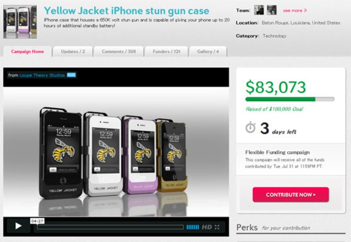Click the second team member avatar
The width and height of the screenshot is (351, 242).
(271, 10)
